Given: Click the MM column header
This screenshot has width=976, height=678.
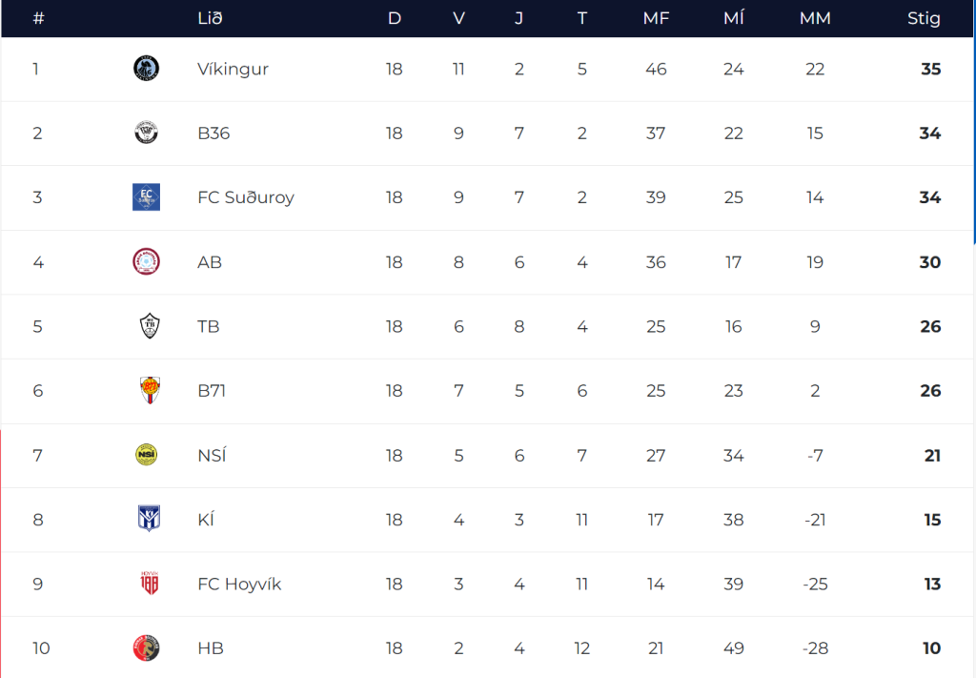Looking at the screenshot, I should coord(815,18).
